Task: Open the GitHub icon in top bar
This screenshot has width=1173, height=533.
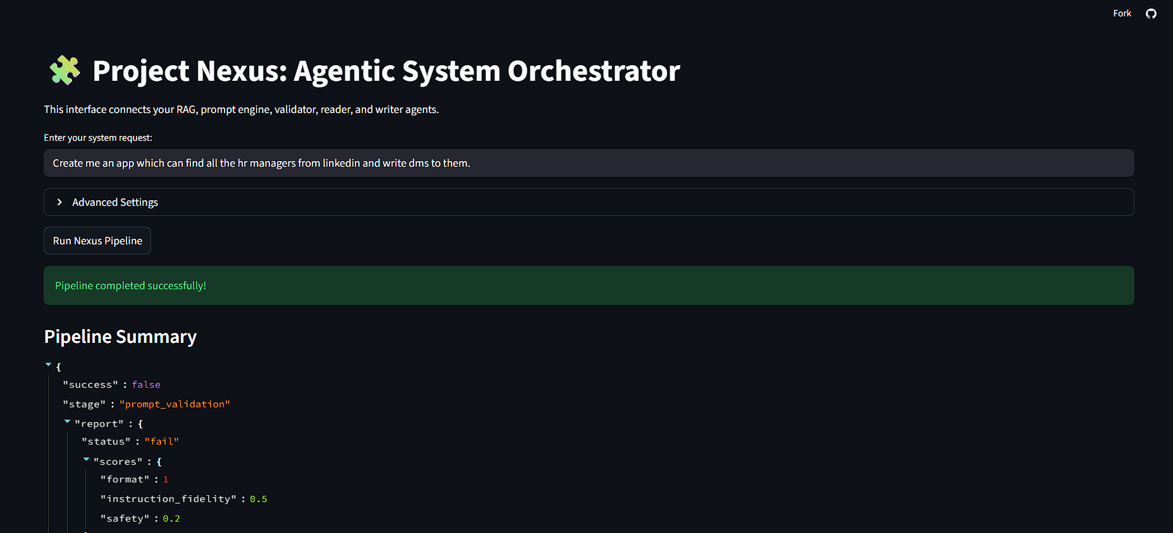Action: 1151,13
